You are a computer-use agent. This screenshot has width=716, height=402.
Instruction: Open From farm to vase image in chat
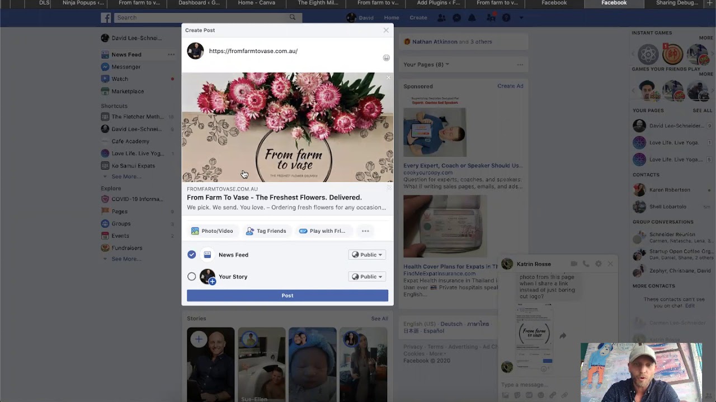pos(534,333)
